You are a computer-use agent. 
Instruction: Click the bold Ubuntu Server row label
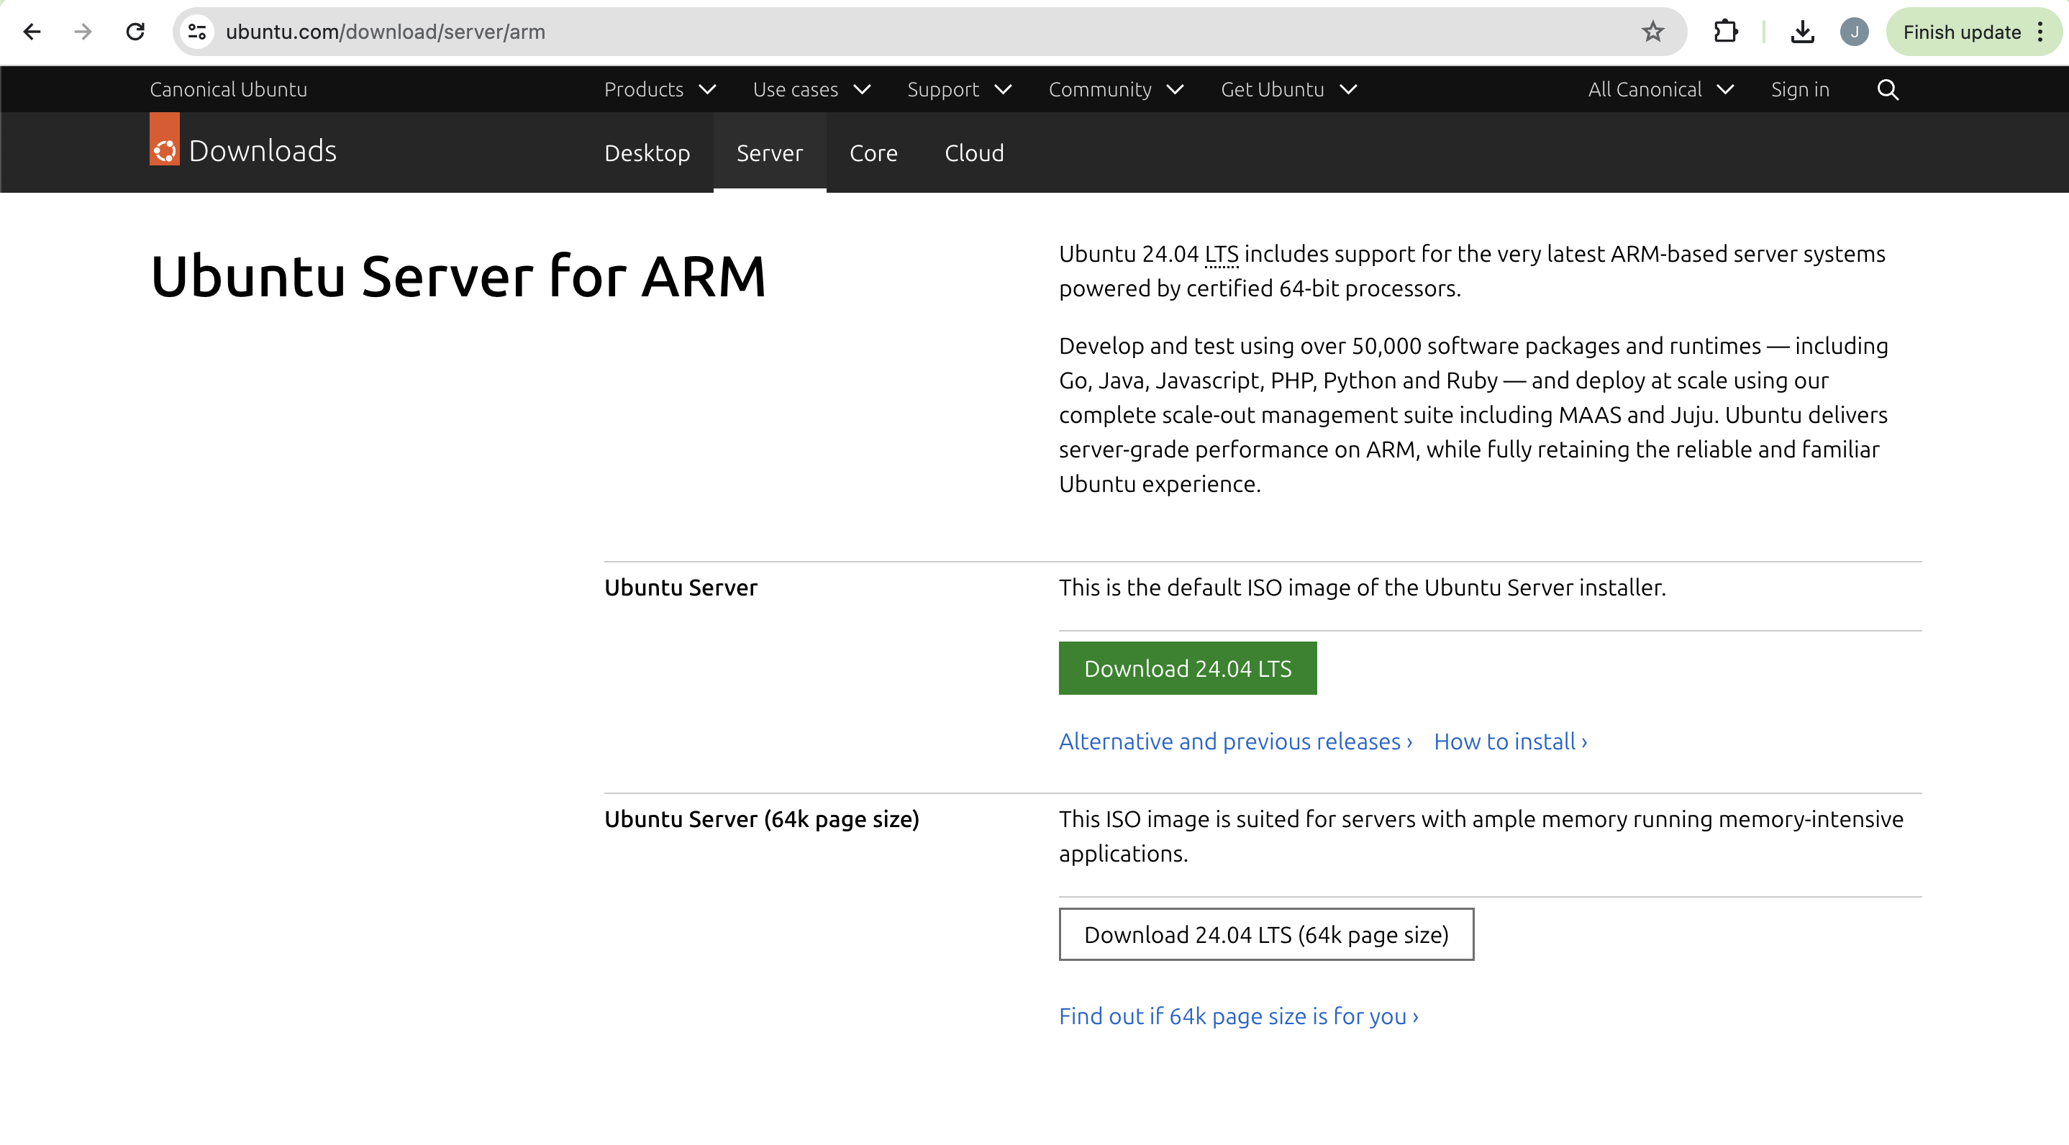point(681,588)
